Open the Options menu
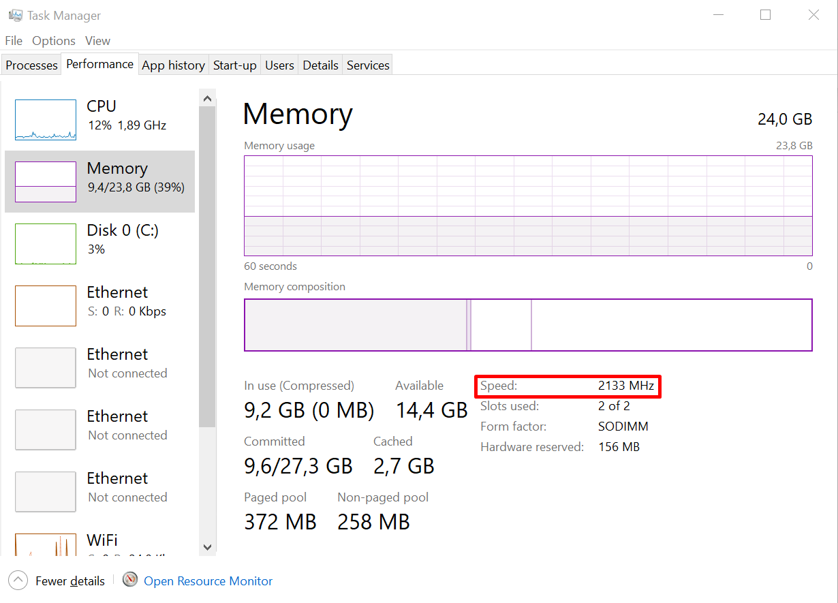The height and width of the screenshot is (603, 838). (54, 41)
